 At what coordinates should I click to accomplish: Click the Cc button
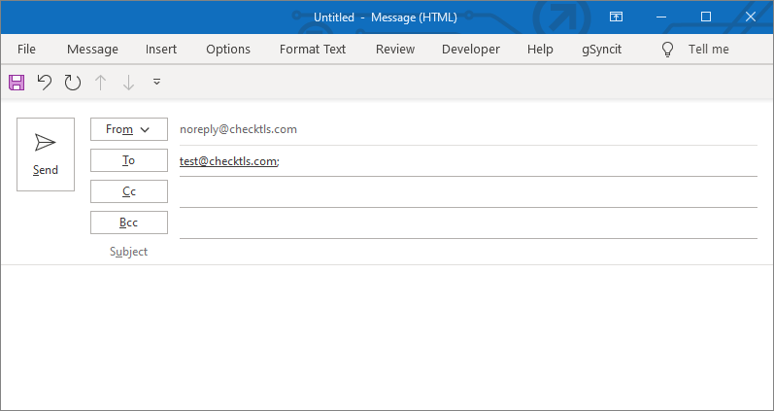pyautogui.click(x=129, y=191)
